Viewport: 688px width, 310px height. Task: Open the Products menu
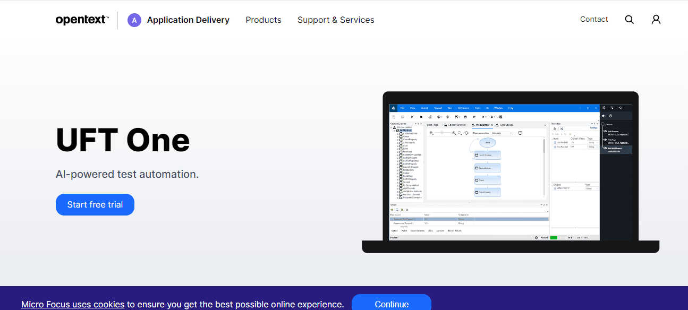[264, 20]
